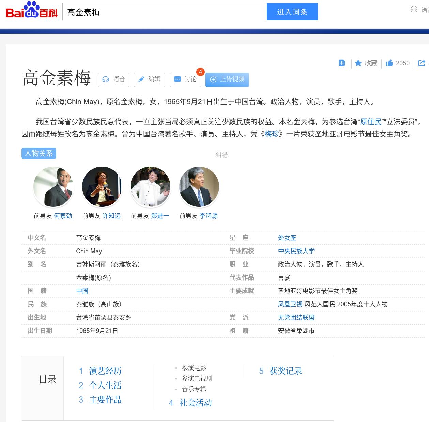Go to the 参演电视剧 subsection
The width and height of the screenshot is (429, 422).
click(x=197, y=378)
